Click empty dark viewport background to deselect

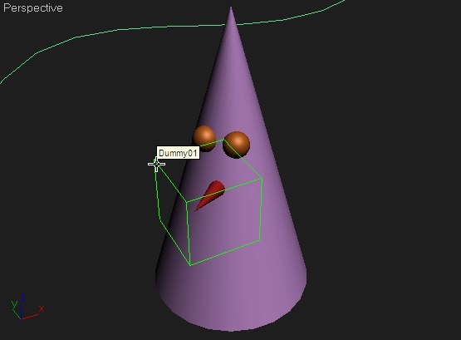point(382,176)
